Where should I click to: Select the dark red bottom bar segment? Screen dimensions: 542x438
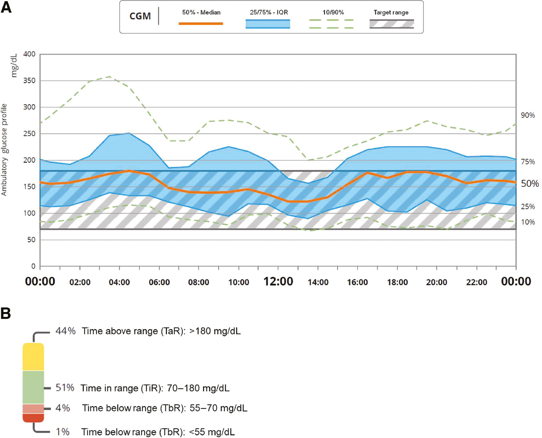[x=33, y=418]
